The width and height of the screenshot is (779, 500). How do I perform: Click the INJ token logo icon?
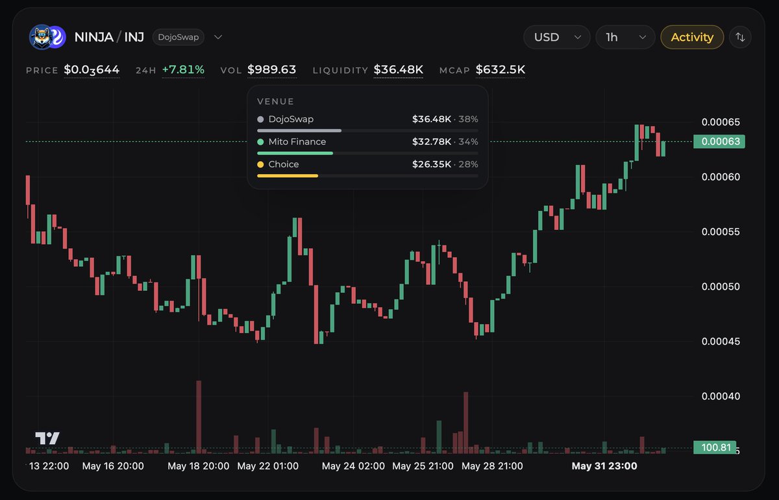[56, 37]
